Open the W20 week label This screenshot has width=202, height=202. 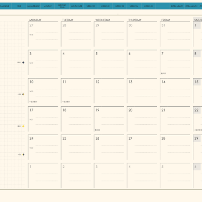(31, 91)
